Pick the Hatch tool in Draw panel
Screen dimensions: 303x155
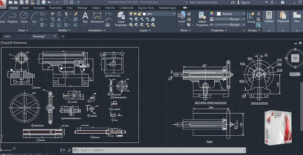coord(42,25)
